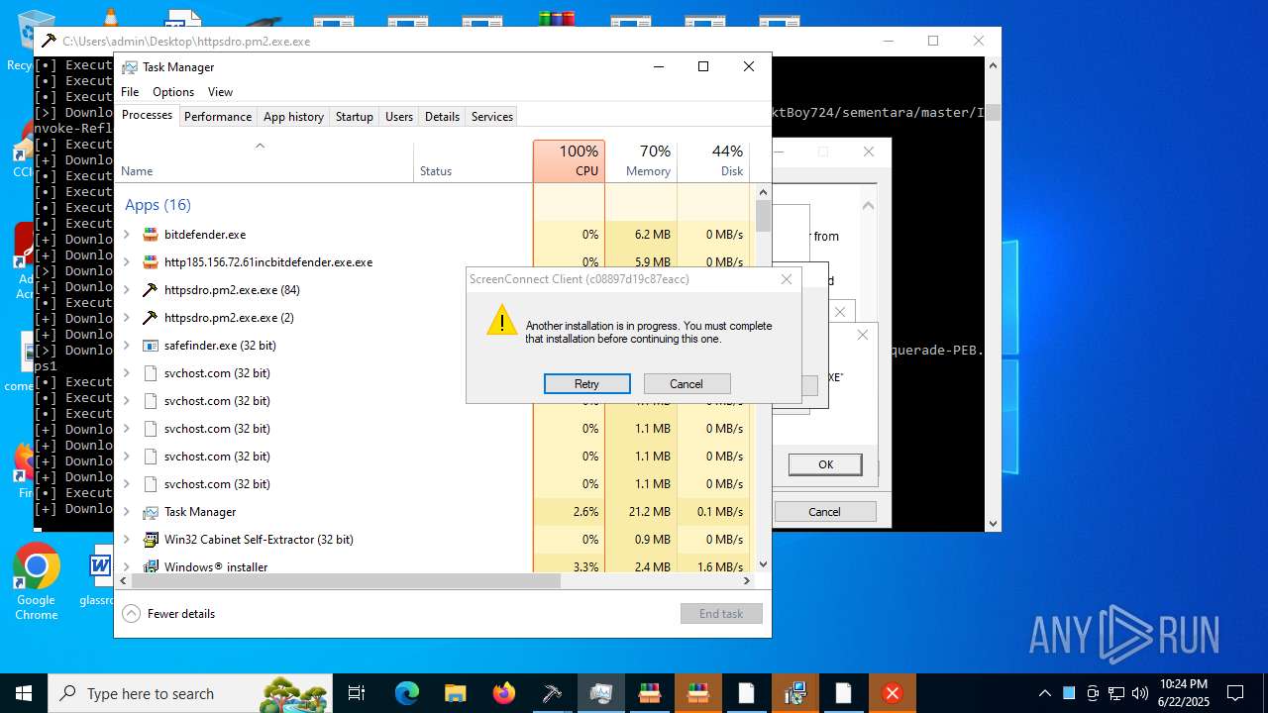Show hidden system tray icons

click(x=1044, y=693)
